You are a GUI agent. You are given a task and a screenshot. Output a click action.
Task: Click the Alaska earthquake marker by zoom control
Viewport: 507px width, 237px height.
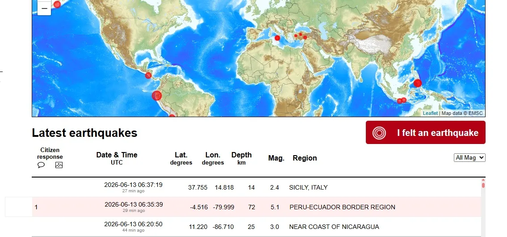click(57, 4)
